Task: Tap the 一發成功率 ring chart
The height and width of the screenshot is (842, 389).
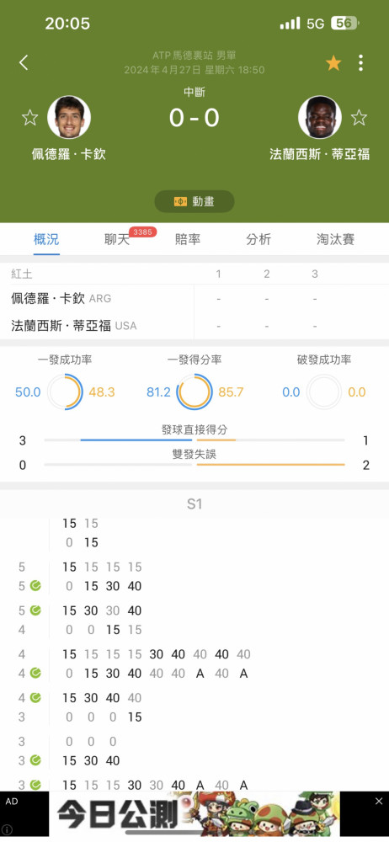Action: [65, 392]
